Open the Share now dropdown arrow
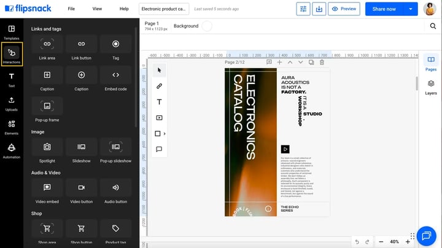Screen dimensions: 442x248 coord(411,9)
